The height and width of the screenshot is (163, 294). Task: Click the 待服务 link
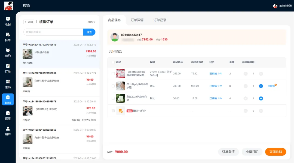[271, 86]
